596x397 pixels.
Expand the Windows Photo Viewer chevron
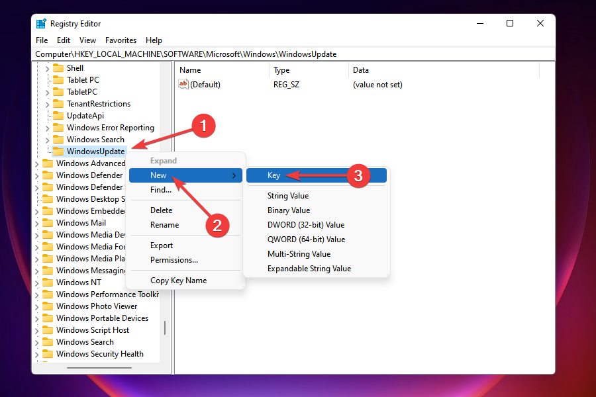[37, 307]
